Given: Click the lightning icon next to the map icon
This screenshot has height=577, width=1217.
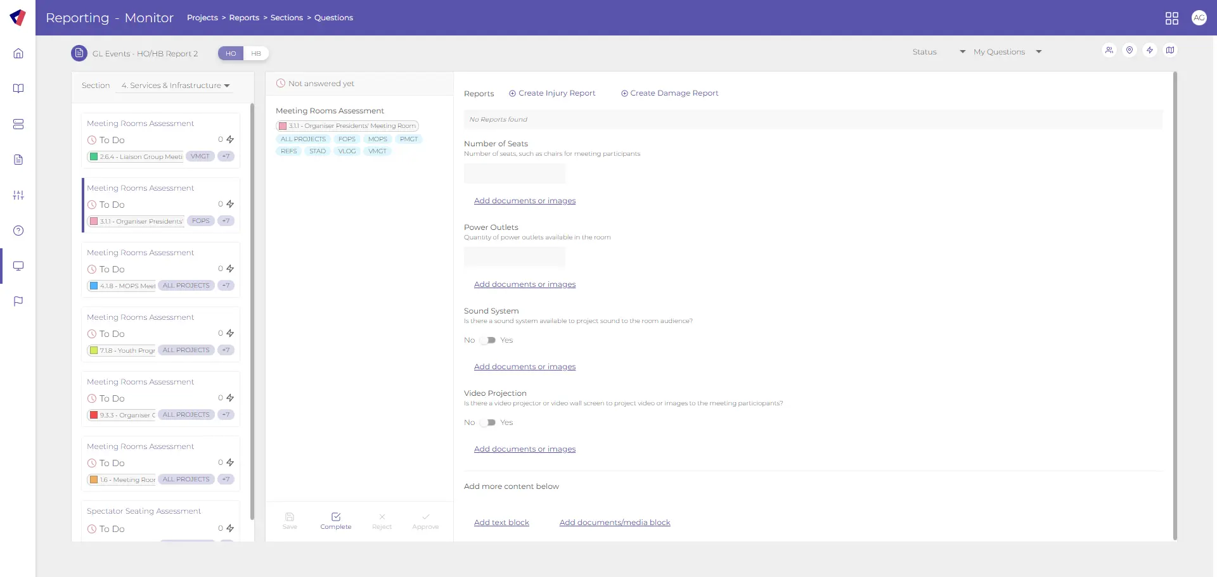Looking at the screenshot, I should [1150, 51].
